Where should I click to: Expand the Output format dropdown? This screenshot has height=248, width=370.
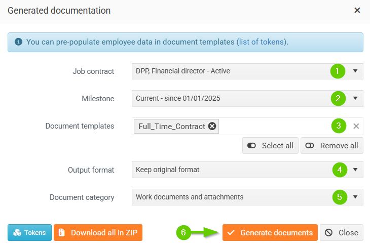tap(355, 170)
